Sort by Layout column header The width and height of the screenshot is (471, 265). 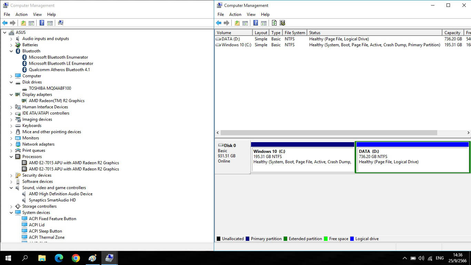tap(261, 33)
